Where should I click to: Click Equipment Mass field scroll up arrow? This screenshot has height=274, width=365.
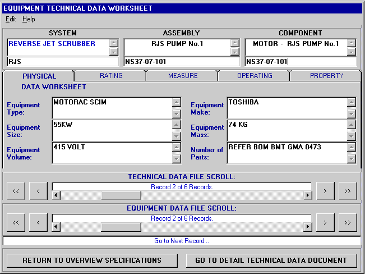tap(352, 125)
